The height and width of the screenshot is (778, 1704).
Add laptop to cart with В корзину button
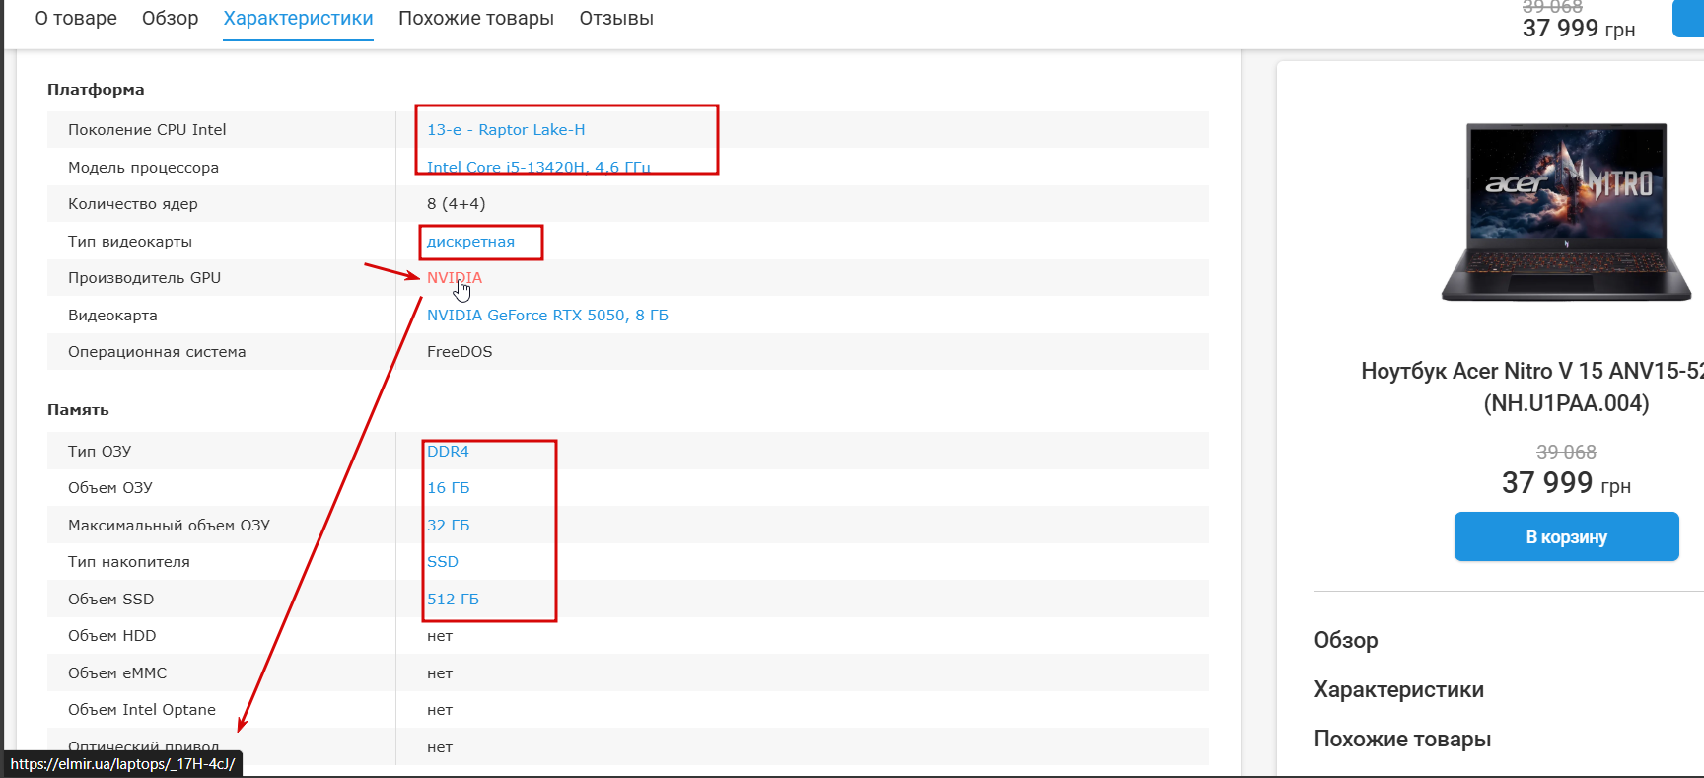pos(1566,536)
